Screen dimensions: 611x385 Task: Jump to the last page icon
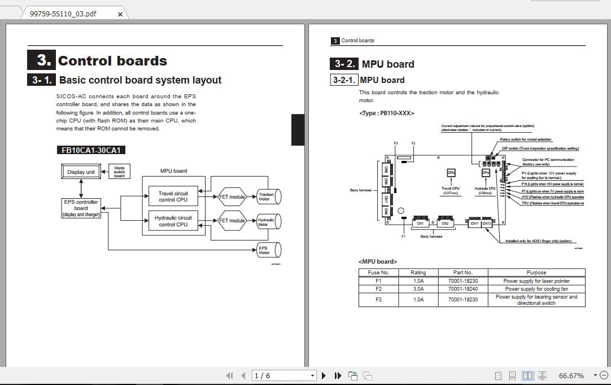click(x=338, y=375)
